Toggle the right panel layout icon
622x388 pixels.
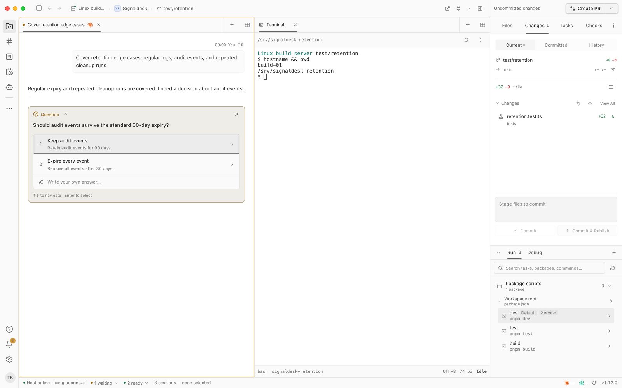[x=480, y=9]
